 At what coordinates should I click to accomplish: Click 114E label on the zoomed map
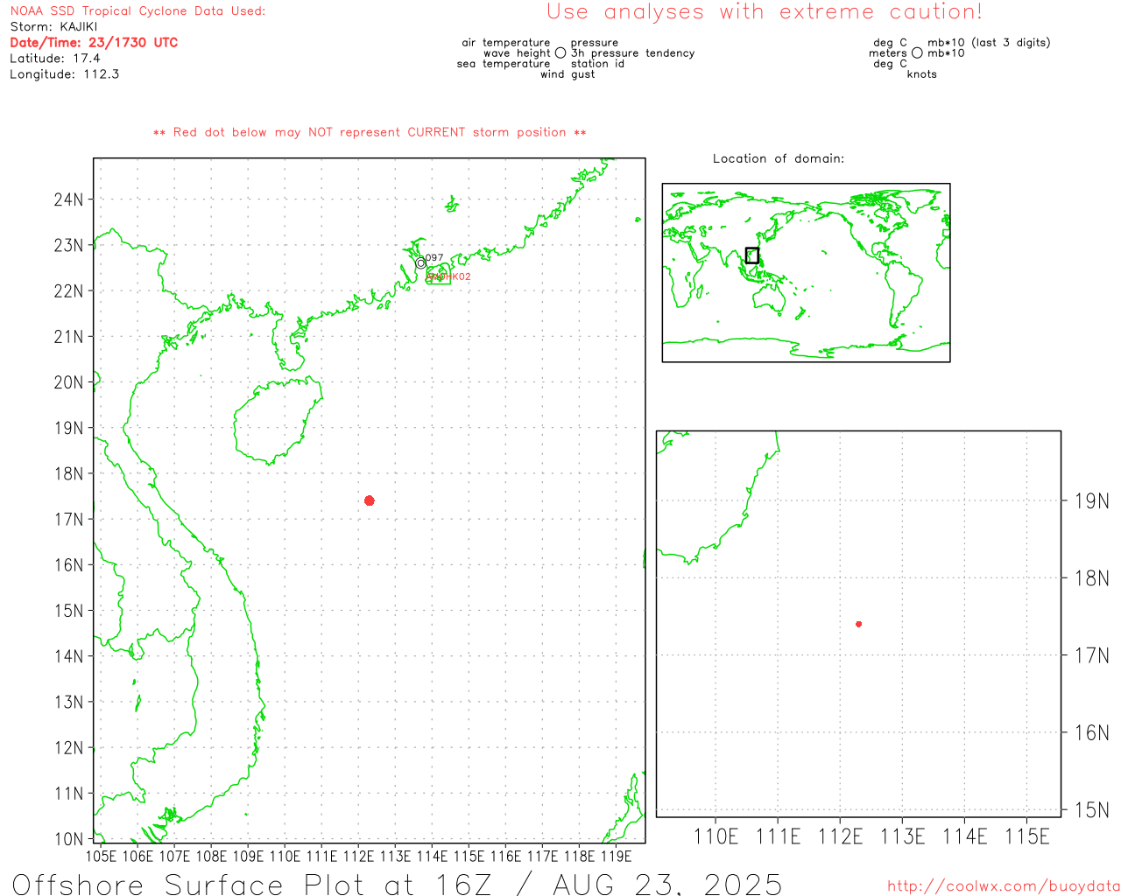(964, 836)
